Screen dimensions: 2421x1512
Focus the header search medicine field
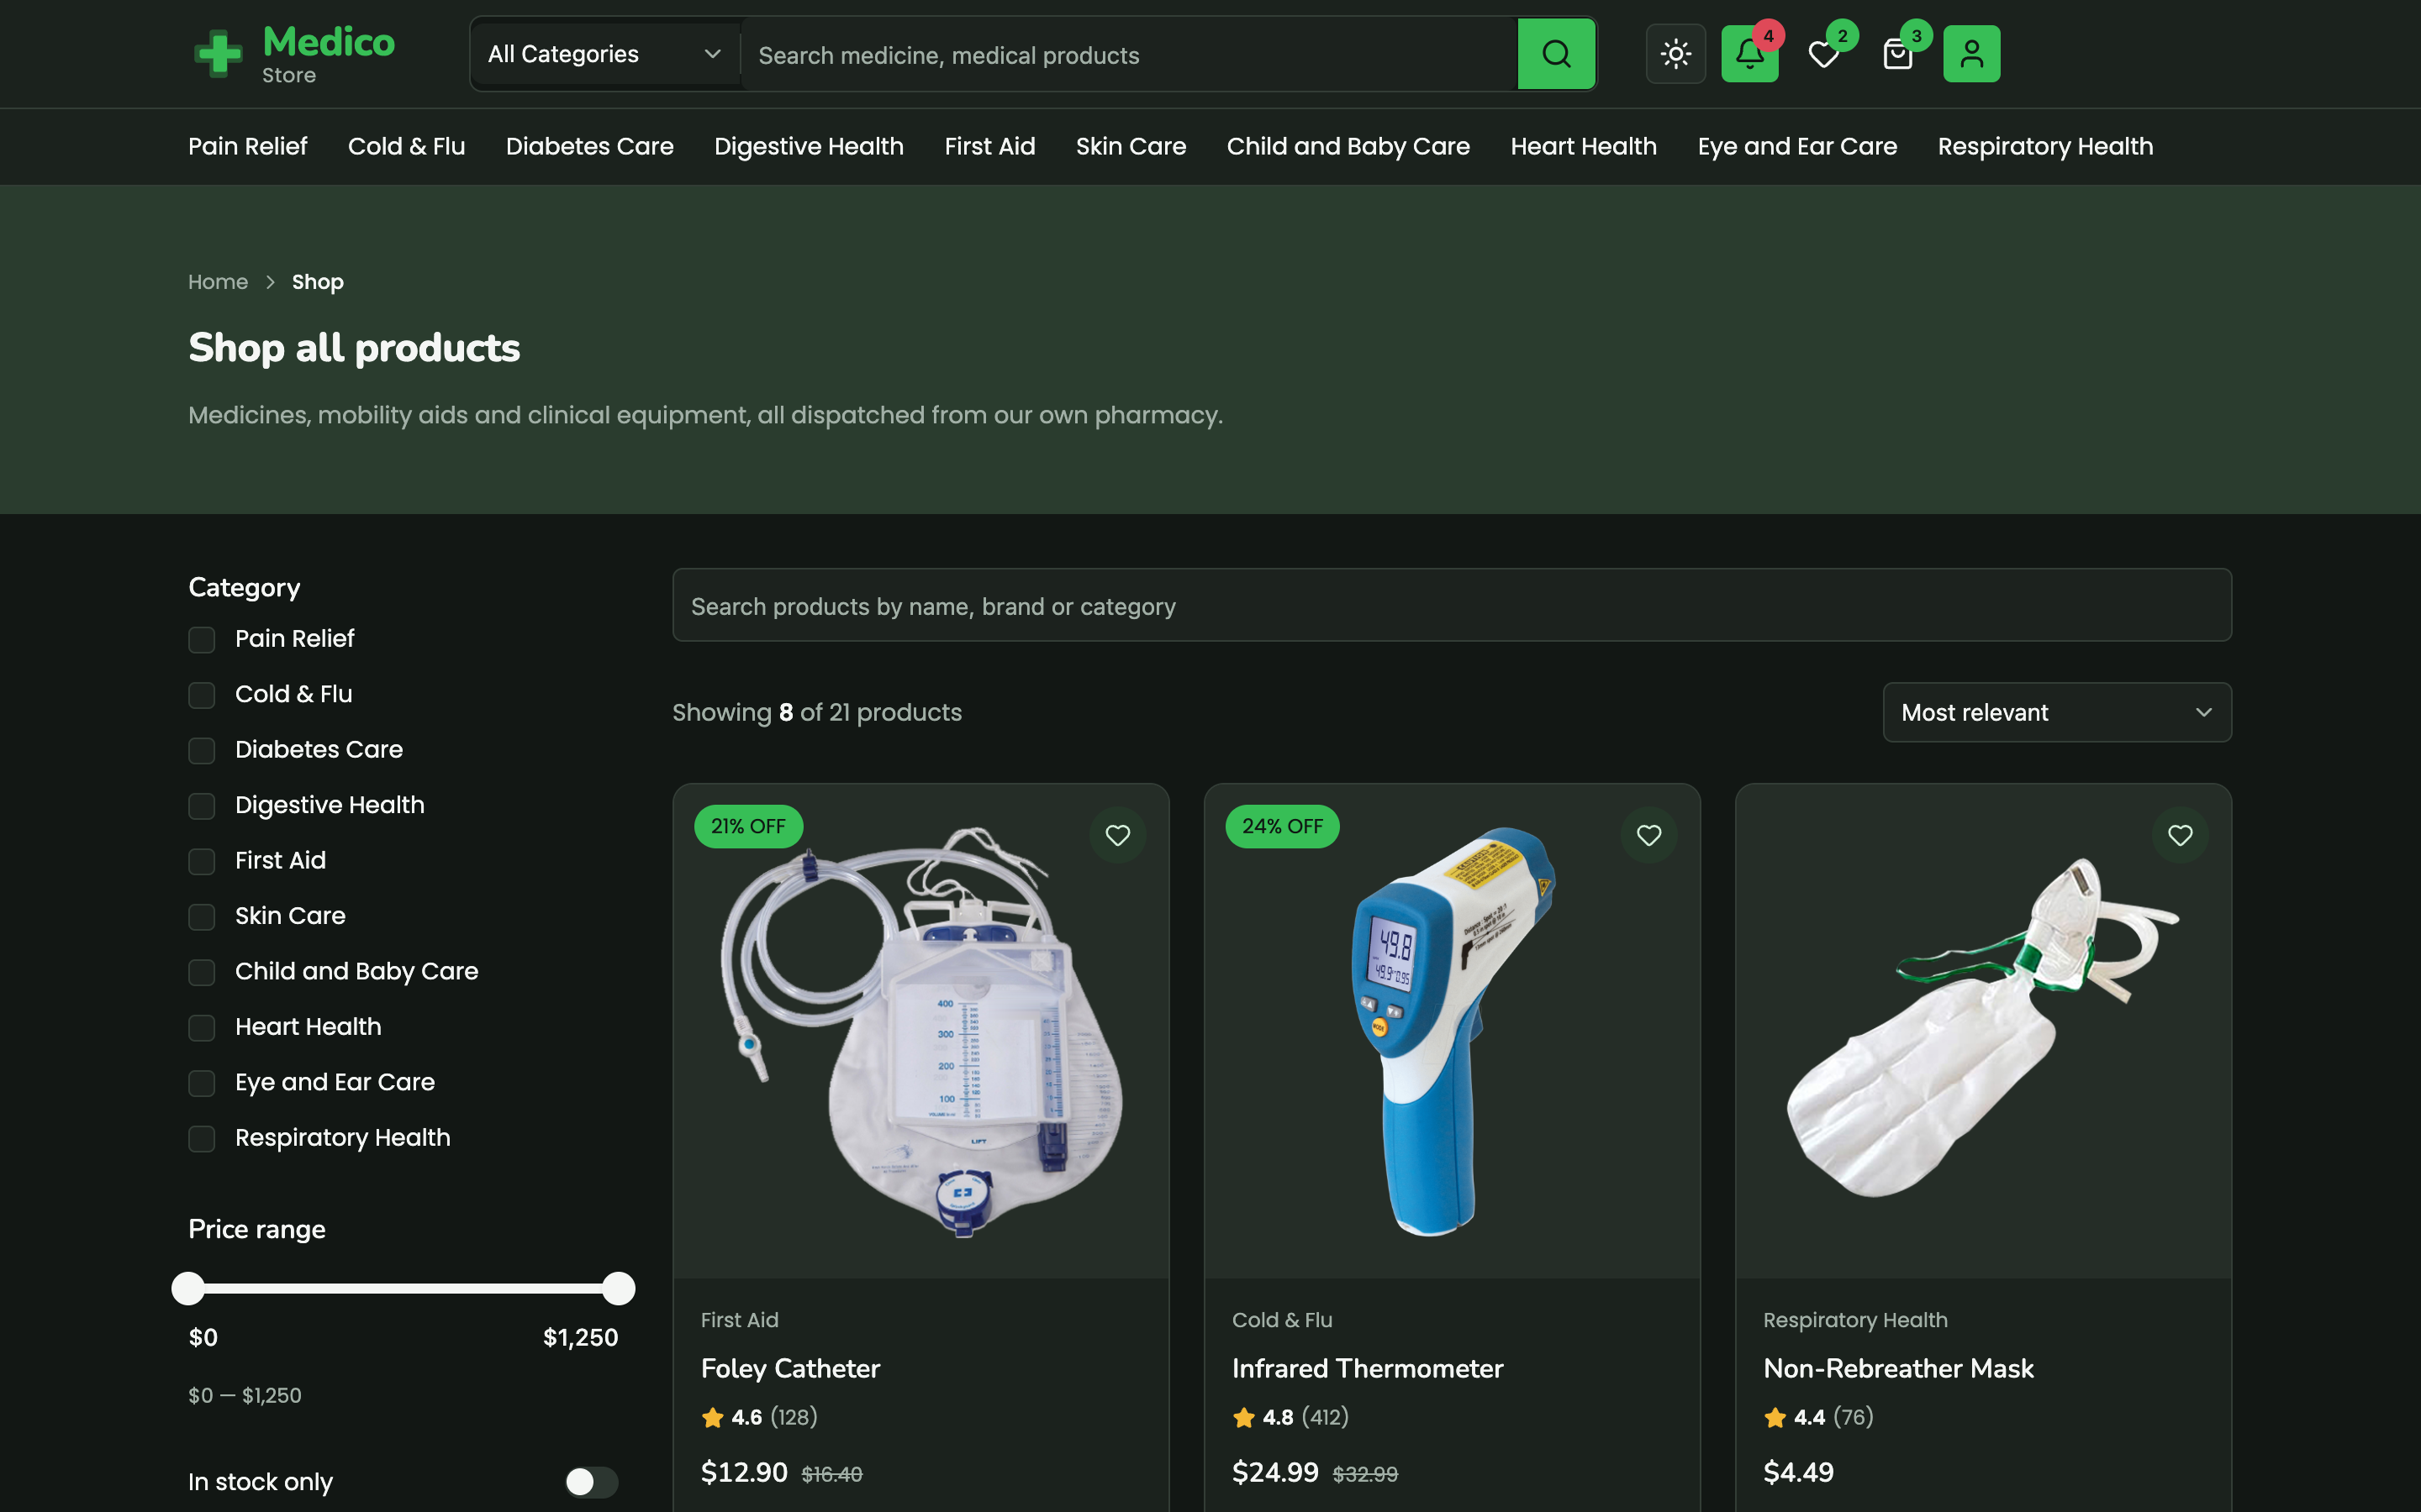click(x=1128, y=54)
